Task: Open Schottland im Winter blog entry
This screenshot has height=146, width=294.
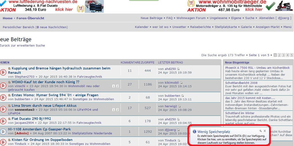Action: pos(240,113)
